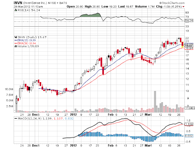This screenshot has height=148, width=195.
Task: Click the 54.24 RSI value tag
Action: tap(189, 20)
